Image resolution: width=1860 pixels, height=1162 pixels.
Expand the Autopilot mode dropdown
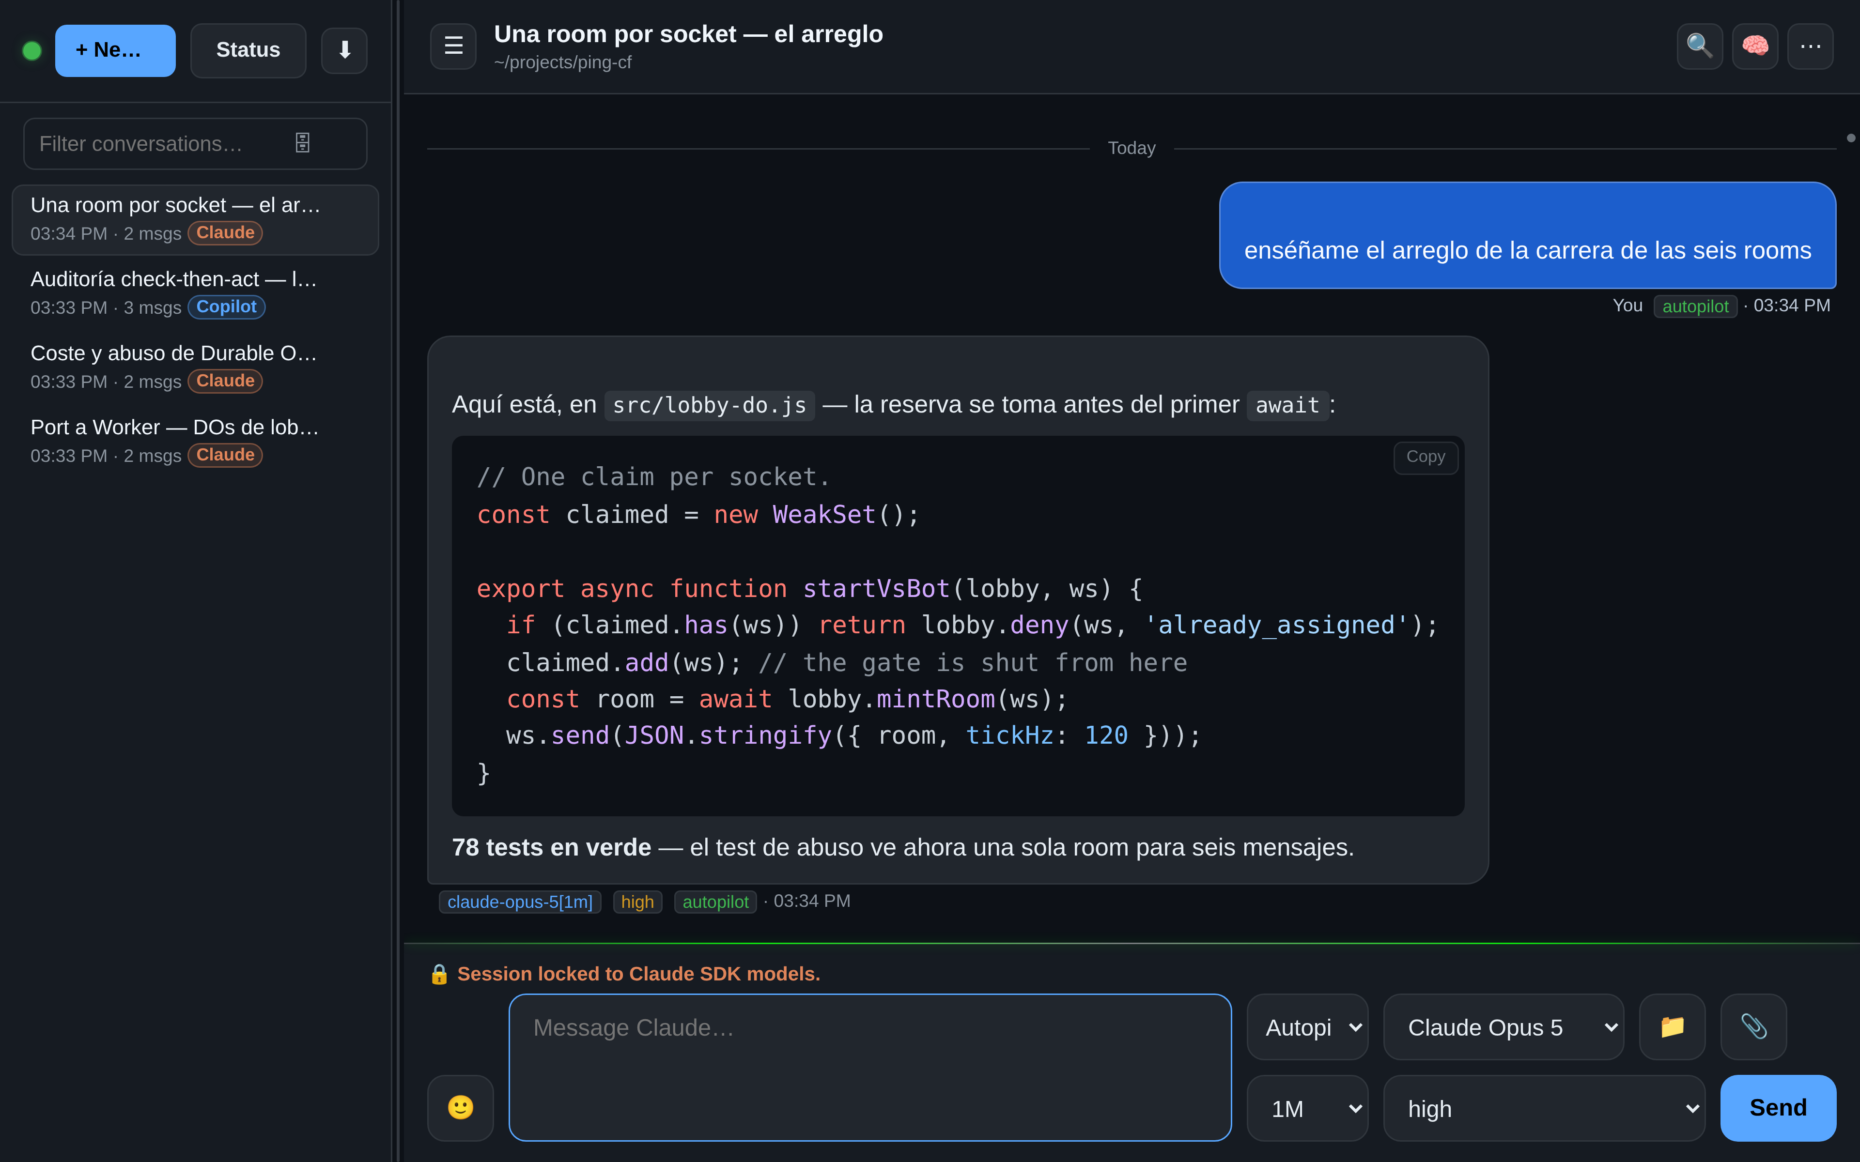pyautogui.click(x=1307, y=1027)
